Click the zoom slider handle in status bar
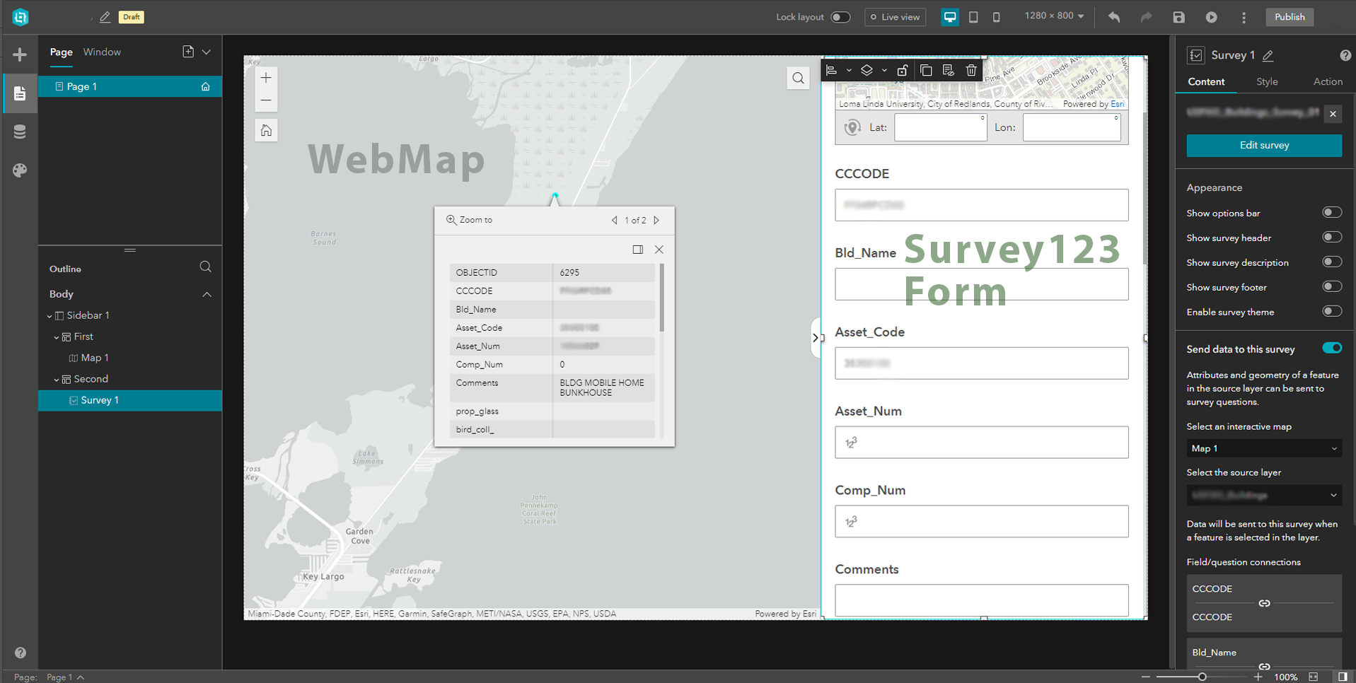 click(1202, 677)
